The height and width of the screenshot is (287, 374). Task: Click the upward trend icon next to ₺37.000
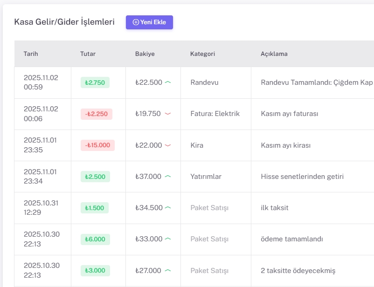click(x=167, y=177)
